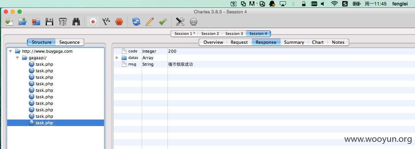Click the lock icon in menu bar
This screenshot has height=149, width=415.
tap(303, 4)
